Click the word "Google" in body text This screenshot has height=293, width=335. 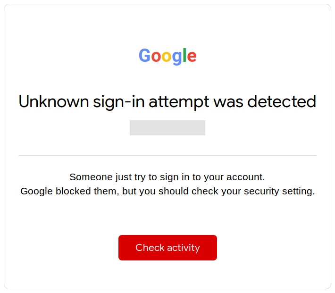pyautogui.click(x=36, y=192)
